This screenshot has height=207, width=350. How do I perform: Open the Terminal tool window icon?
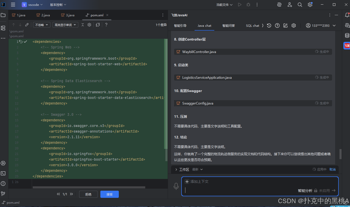(x=3, y=173)
